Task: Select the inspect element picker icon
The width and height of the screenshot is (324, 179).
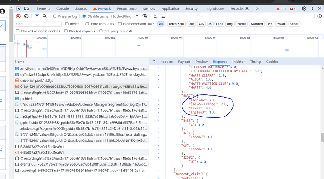Action: pyautogui.click(x=18, y=8)
